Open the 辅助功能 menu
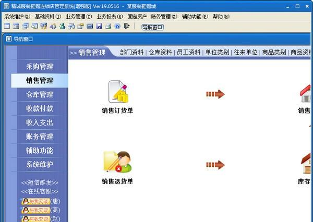Image resolution: width=313 pixels, height=222 pixels. coord(195,17)
